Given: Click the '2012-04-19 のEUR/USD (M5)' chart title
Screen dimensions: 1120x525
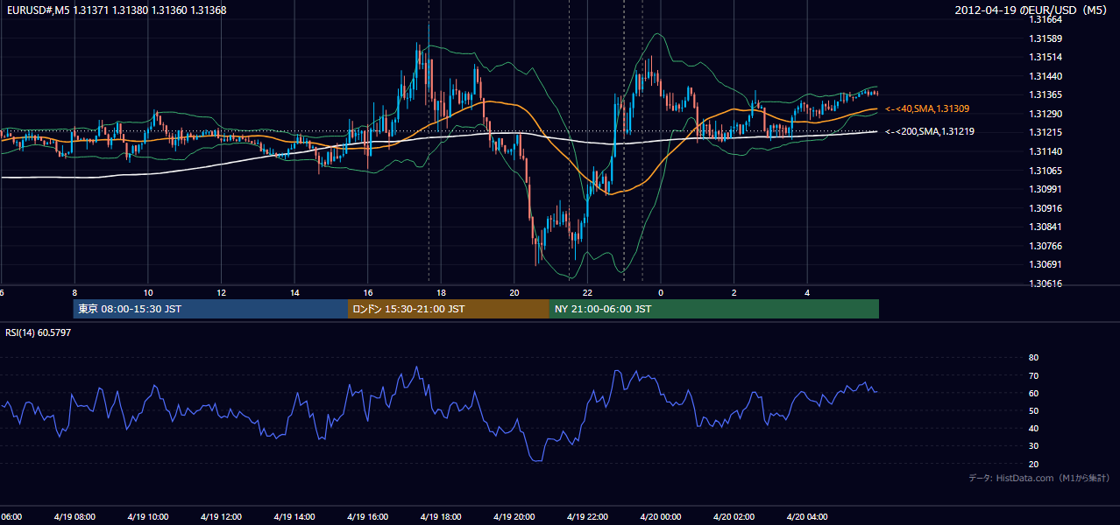Looking at the screenshot, I should [1031, 10].
